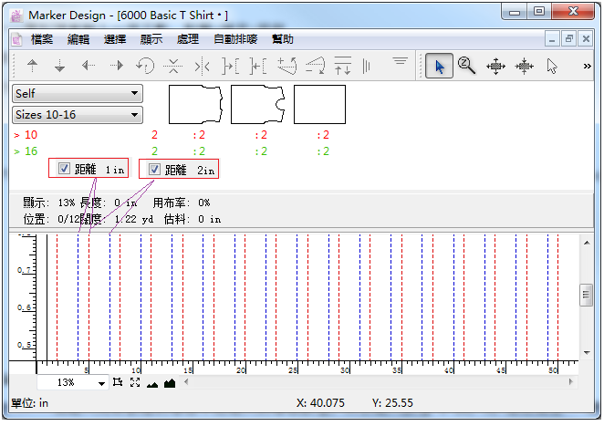Select the zoom magnifier tool
The width and height of the screenshot is (604, 447).
[x=466, y=66]
